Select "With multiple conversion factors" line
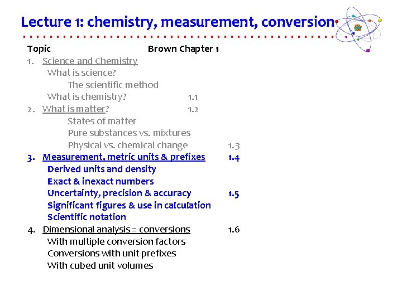This screenshot has height=301, width=402. click(116, 242)
